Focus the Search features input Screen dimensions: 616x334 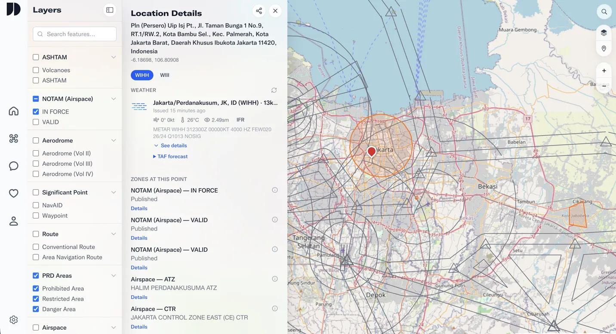(75, 34)
